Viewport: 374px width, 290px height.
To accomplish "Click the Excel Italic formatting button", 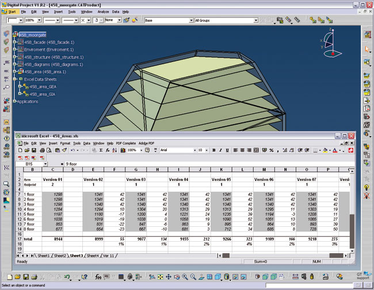I will 220,150.
